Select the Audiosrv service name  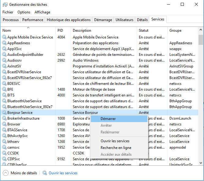pyautogui.click(x=15, y=60)
